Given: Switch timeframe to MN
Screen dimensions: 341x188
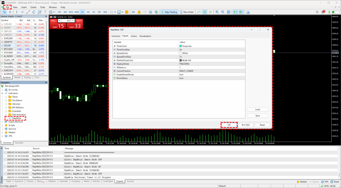Looking at the screenshot, I should tap(105, 12).
